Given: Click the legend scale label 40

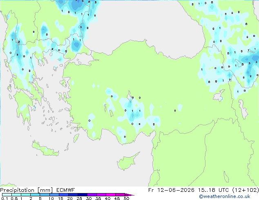Looking at the screenshot, I should coord(108,198).
